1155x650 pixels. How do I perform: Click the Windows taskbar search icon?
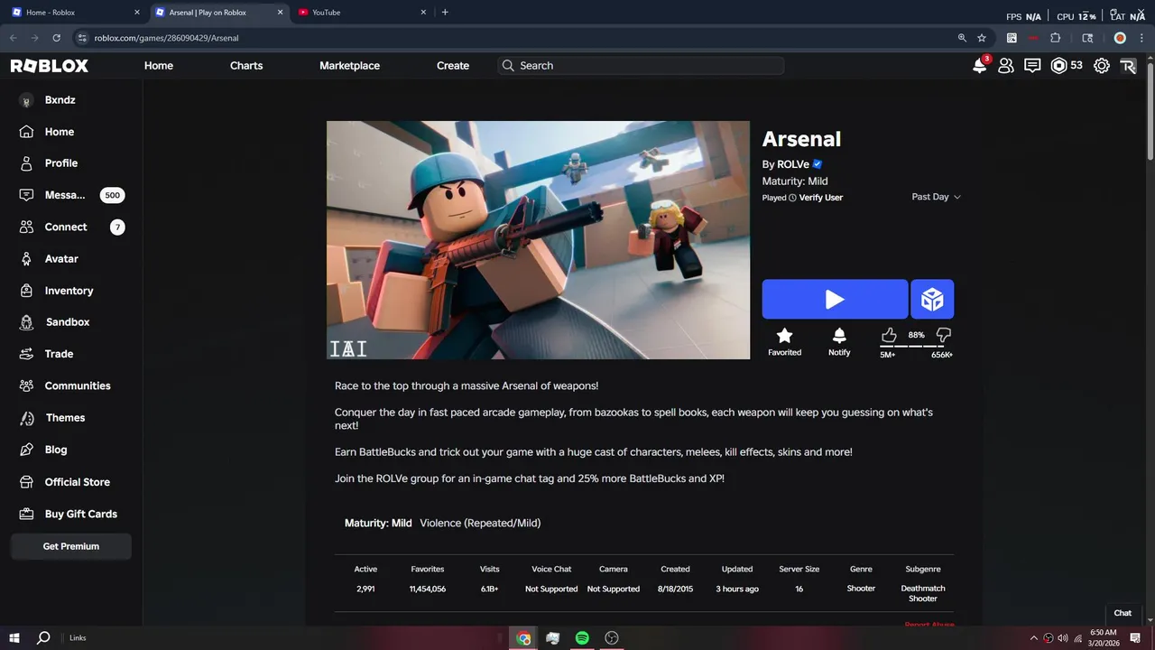coord(43,638)
